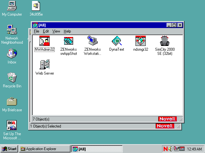Open the File menu
This screenshot has height=153, width=205.
(x=37, y=31)
